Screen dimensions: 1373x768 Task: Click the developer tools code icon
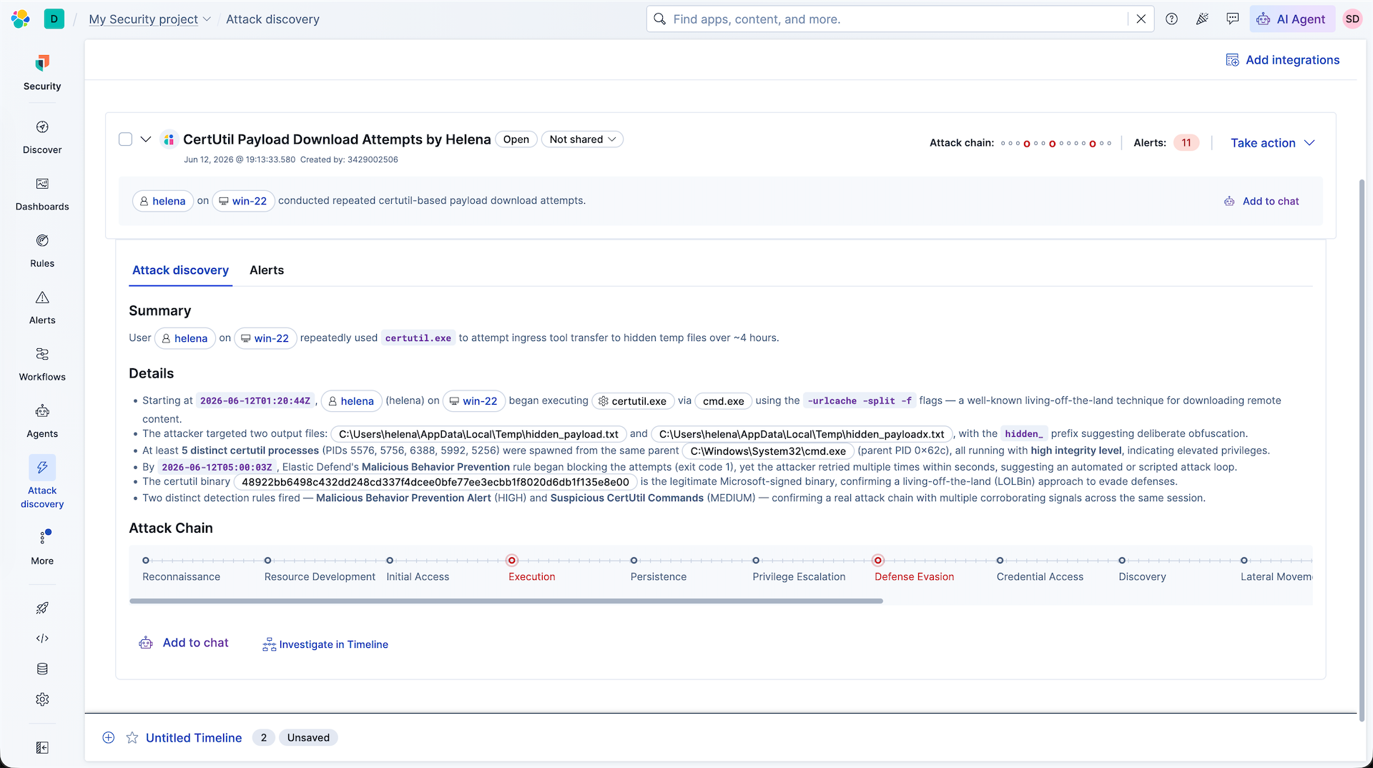[x=42, y=639]
